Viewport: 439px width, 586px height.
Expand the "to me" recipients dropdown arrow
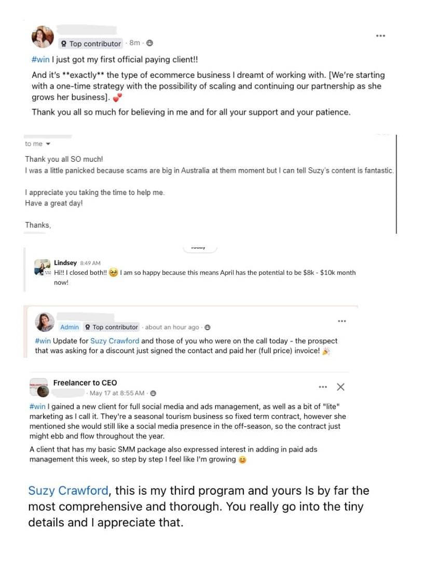click(x=48, y=144)
